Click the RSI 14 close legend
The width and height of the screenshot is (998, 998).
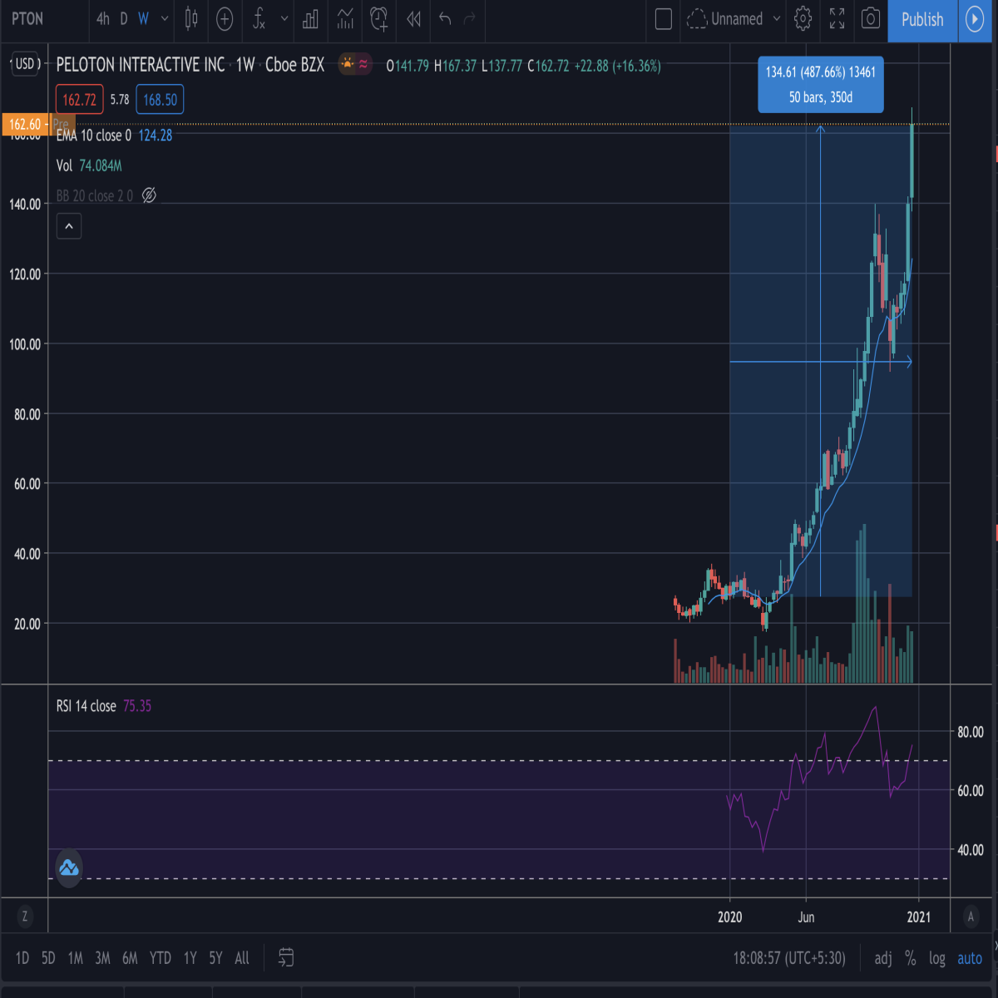click(86, 706)
